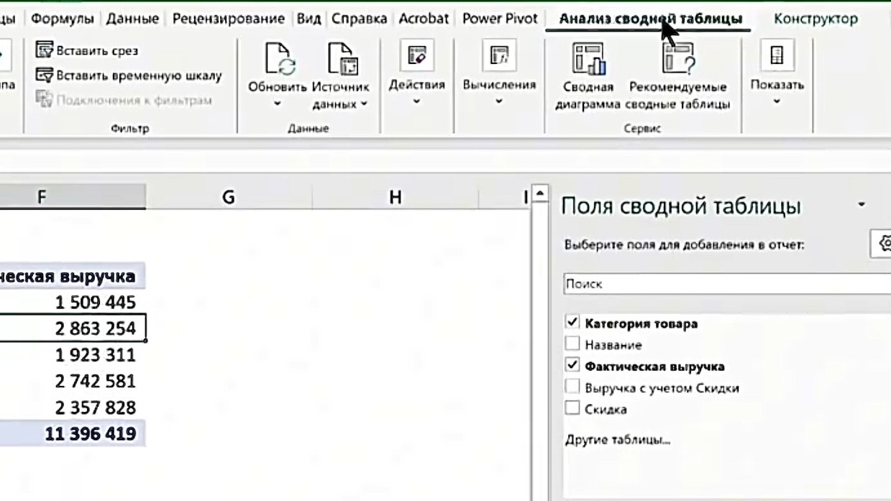Image resolution: width=891 pixels, height=501 pixels.
Task: Select the Анализ сводной таблицы tab
Action: pyautogui.click(x=650, y=19)
